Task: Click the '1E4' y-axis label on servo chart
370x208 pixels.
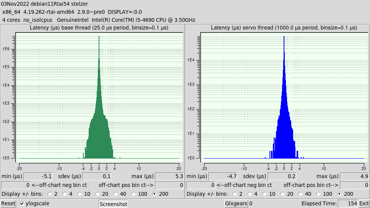Action: tap(191, 60)
